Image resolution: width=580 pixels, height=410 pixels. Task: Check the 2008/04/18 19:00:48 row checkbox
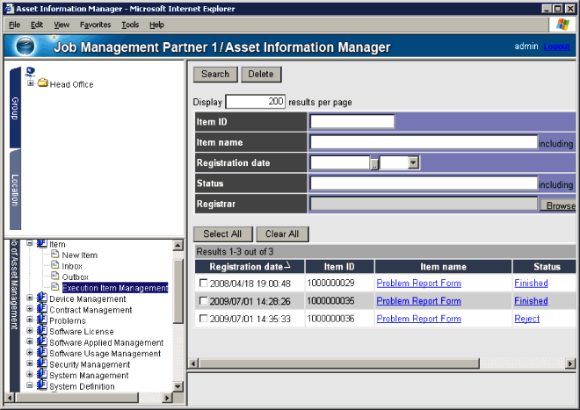point(204,284)
